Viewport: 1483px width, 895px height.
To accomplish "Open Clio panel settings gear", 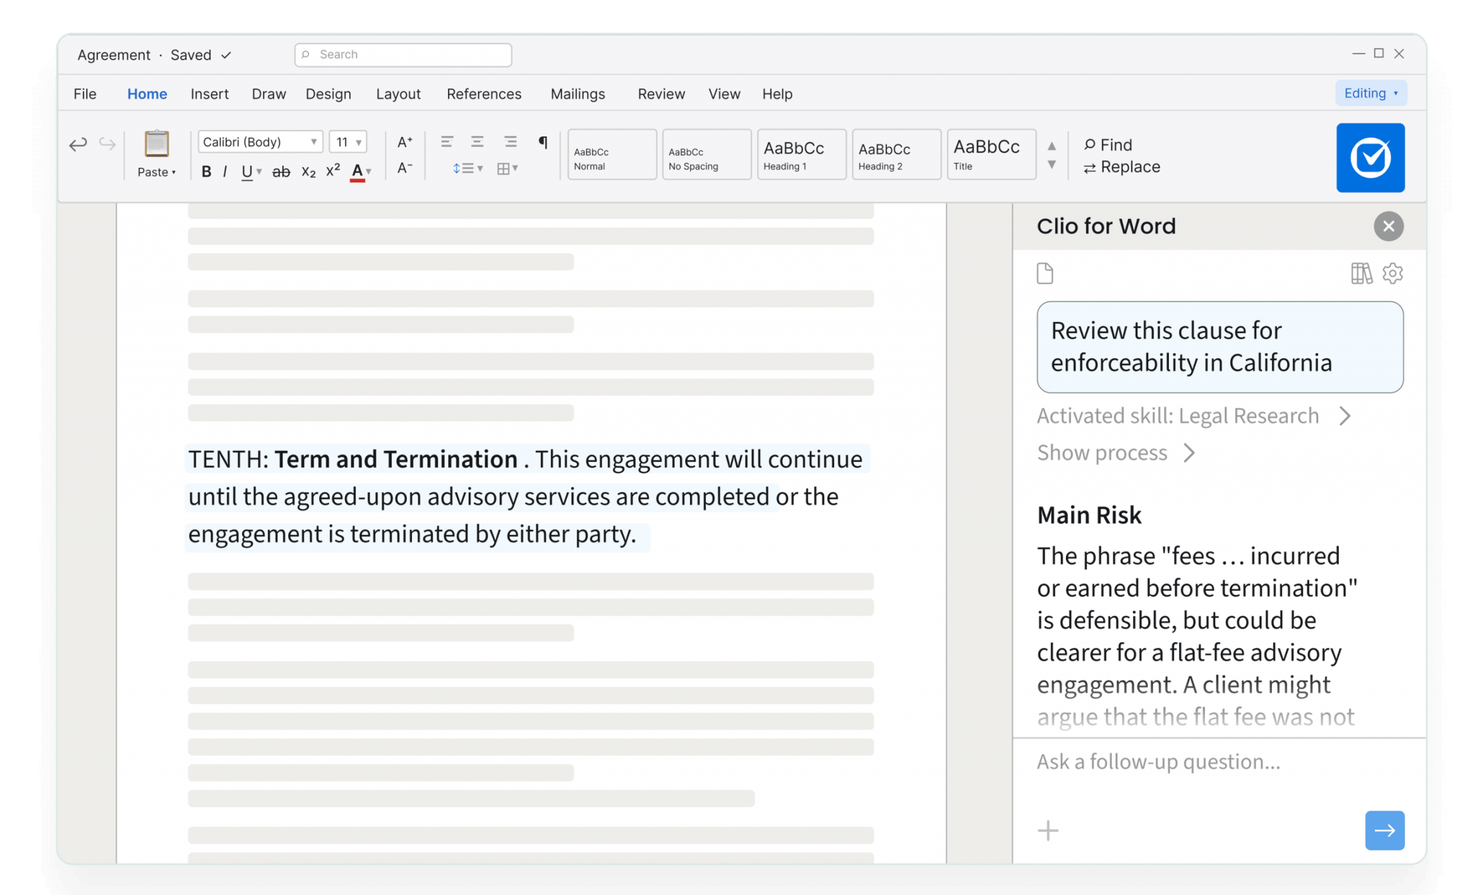I will tap(1393, 274).
